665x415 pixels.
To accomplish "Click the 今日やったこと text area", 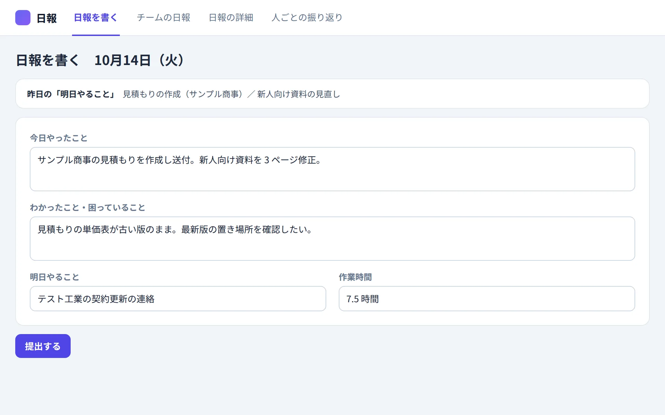I will pos(332,169).
